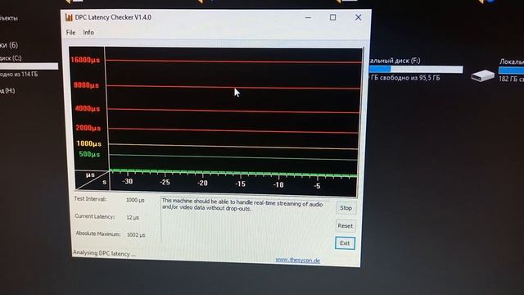Click the -20 time axis label
Viewport: 524px width, 295px height.
(202, 183)
